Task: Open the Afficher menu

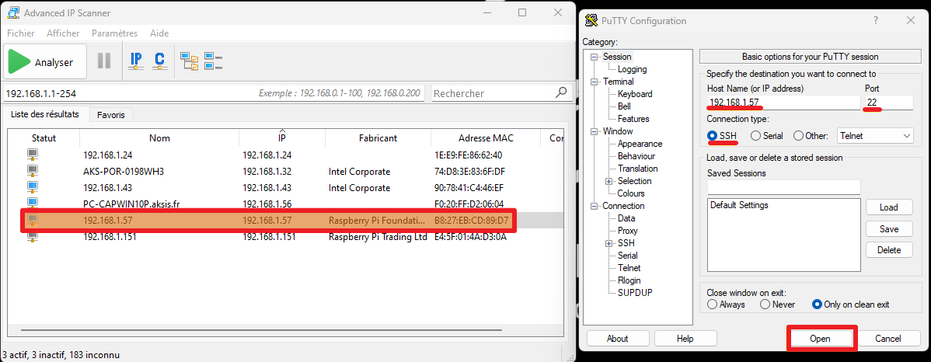Action: pos(63,33)
